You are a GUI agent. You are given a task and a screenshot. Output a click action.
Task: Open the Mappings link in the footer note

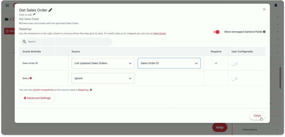(x=83, y=90)
